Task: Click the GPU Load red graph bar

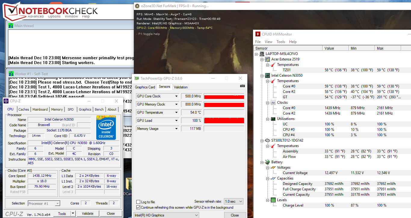Action: click(224, 121)
